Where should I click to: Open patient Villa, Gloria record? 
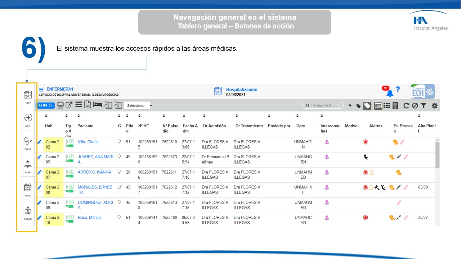tap(88, 142)
